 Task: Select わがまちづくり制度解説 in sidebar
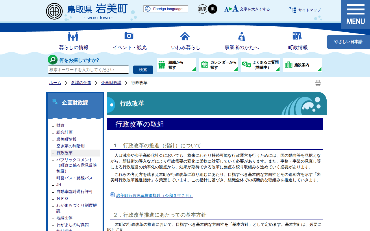pos(77,208)
